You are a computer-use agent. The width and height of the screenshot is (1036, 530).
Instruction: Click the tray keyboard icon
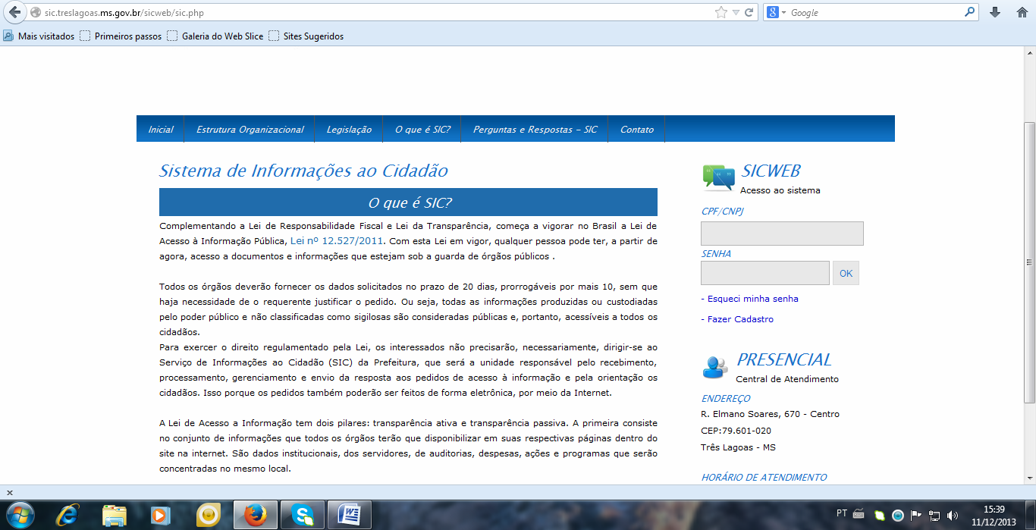pyautogui.click(x=859, y=514)
